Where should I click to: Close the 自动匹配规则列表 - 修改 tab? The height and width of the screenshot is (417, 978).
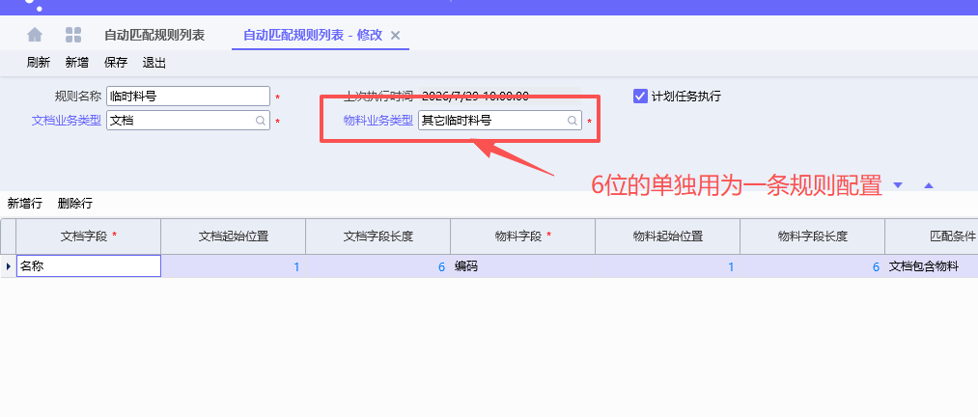(395, 36)
